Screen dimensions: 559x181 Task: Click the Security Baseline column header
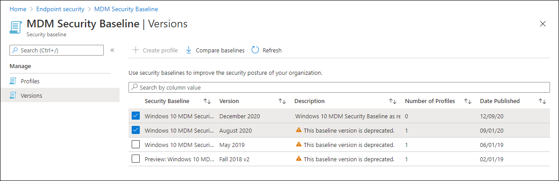(167, 101)
